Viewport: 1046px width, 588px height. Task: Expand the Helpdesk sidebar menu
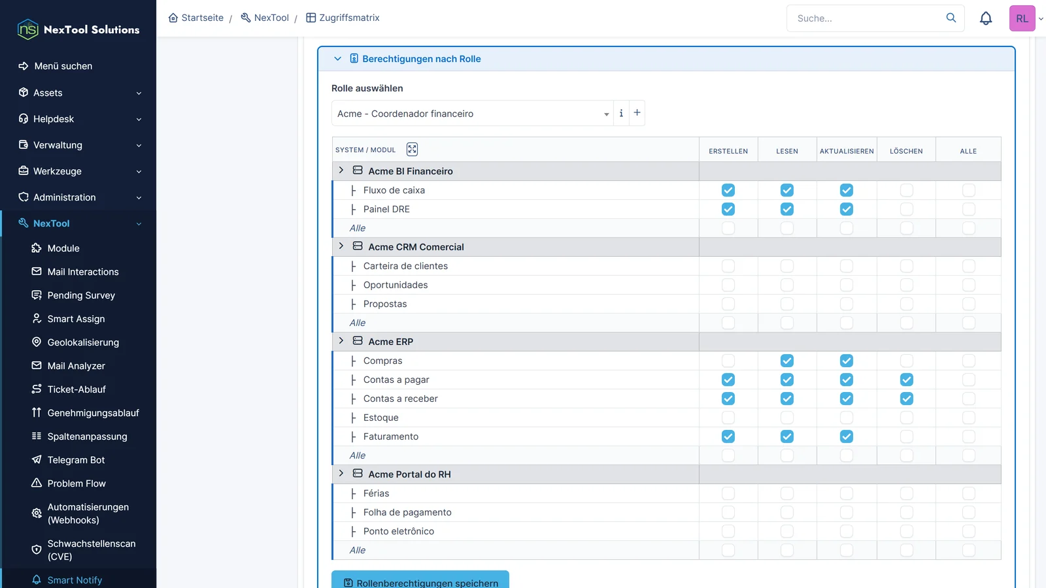pos(78,119)
